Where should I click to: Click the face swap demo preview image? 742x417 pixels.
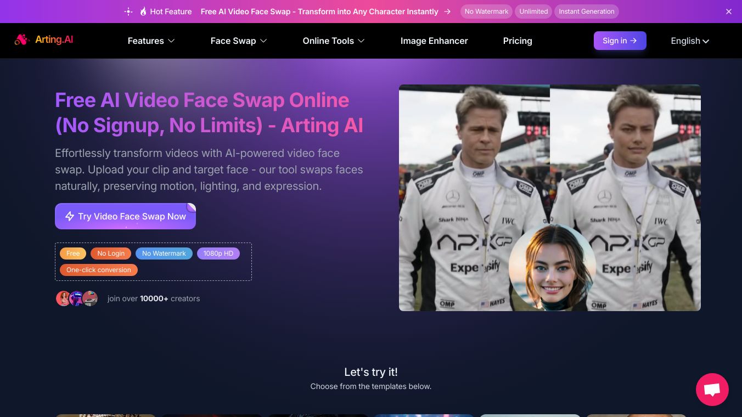pos(550,198)
